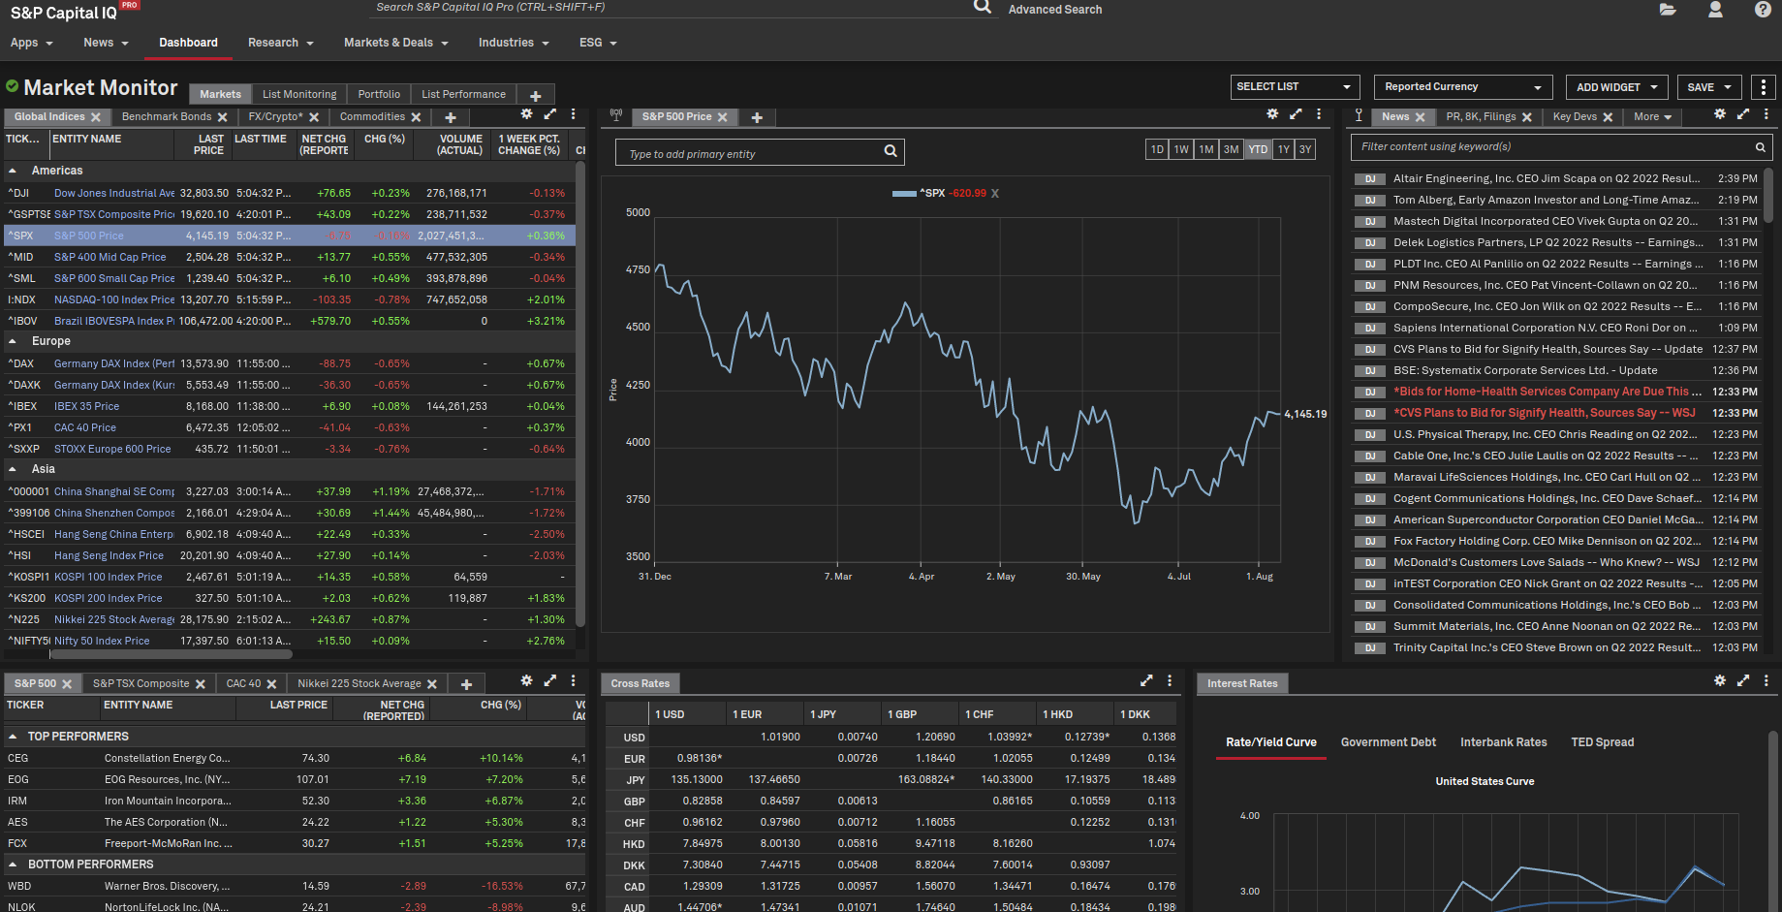Open chart widget settings gear
Image resolution: width=1782 pixels, height=912 pixels.
pos(1272,114)
